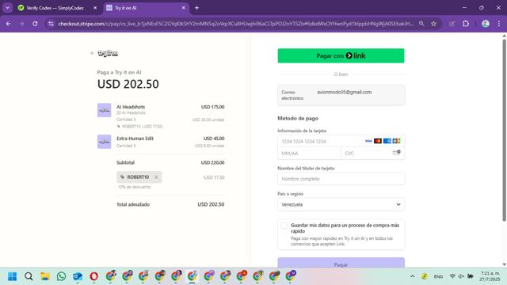Image resolution: width=507 pixels, height=285 pixels.
Task: Open the browser extensions puzzle icon
Action: (466, 24)
